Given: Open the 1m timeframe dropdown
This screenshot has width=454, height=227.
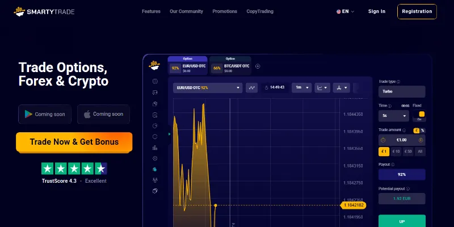Looking at the screenshot, I should click(301, 88).
